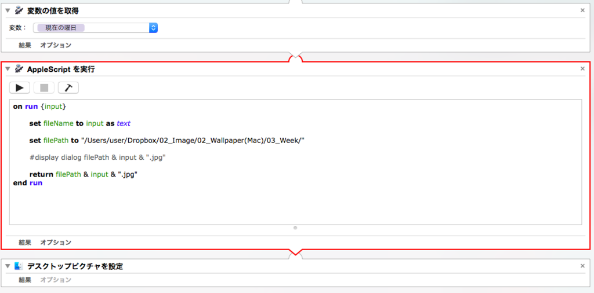Compile script with hammer button
Viewport: 594px width, 293px height.
click(68, 87)
